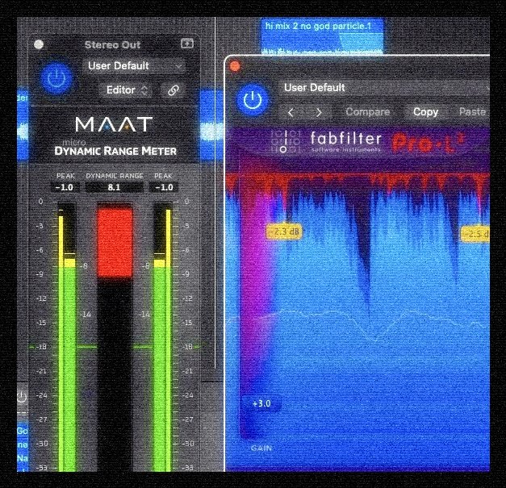This screenshot has width=506, height=488.
Task: Open the User Default preset menu in MAAT window
Action: coord(134,66)
